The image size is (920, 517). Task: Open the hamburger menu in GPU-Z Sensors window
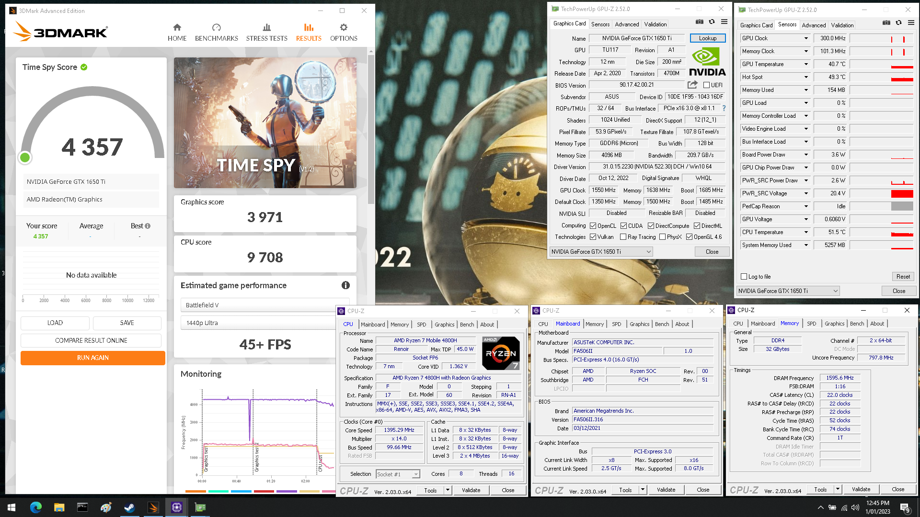[911, 23]
